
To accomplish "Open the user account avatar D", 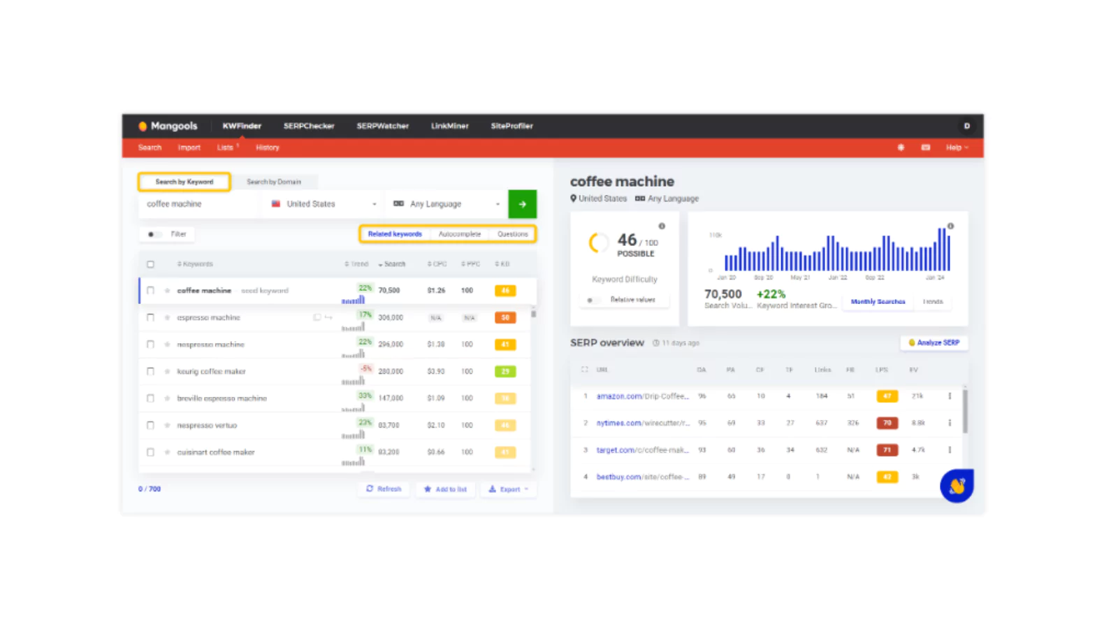I will 967,126.
